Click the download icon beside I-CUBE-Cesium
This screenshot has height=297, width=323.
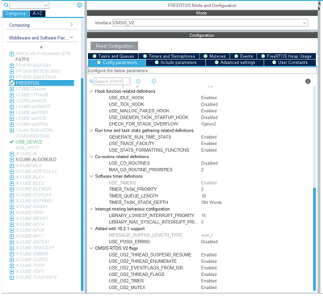point(11,89)
